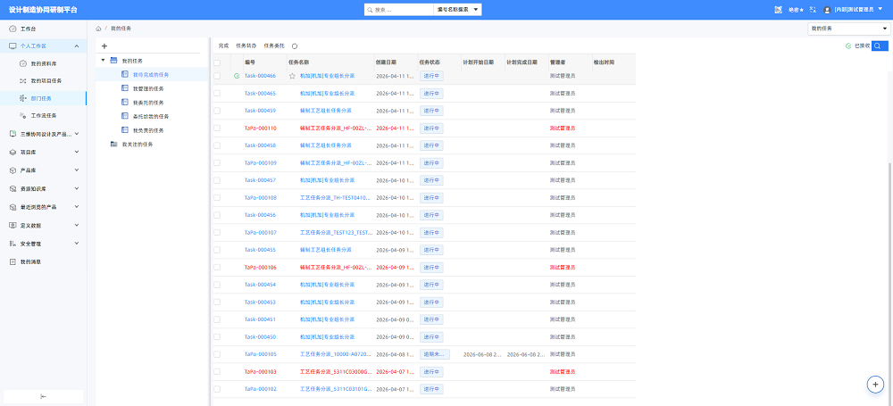Viewport: 893px width, 406px height.
Task: Open the 工作台 workbench in sidebar
Action: (43, 29)
